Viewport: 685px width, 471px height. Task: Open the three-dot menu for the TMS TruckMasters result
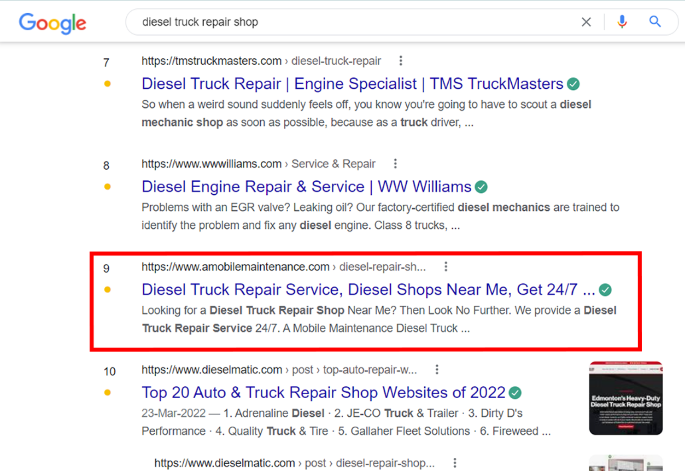pos(401,61)
